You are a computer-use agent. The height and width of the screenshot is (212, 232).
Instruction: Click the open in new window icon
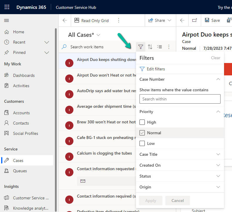point(194,20)
